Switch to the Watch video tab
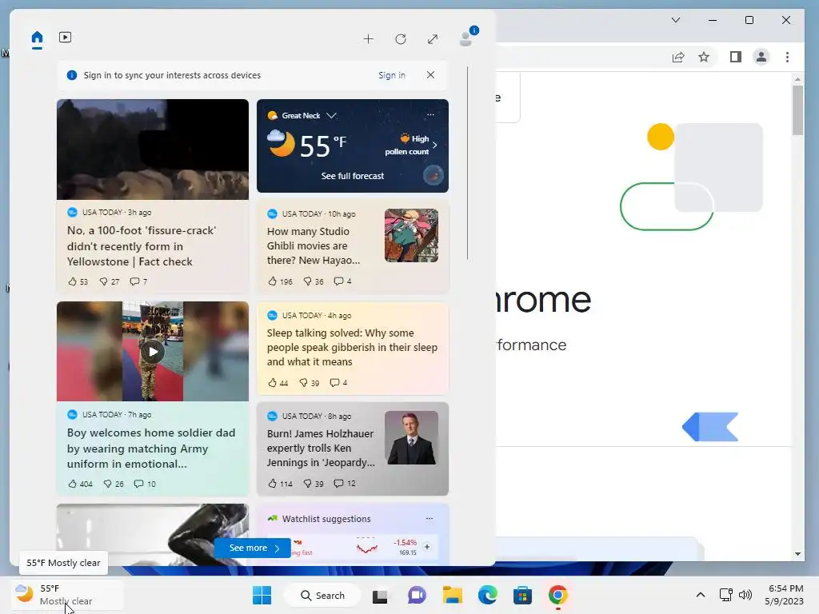The height and width of the screenshot is (614, 819). (x=66, y=38)
